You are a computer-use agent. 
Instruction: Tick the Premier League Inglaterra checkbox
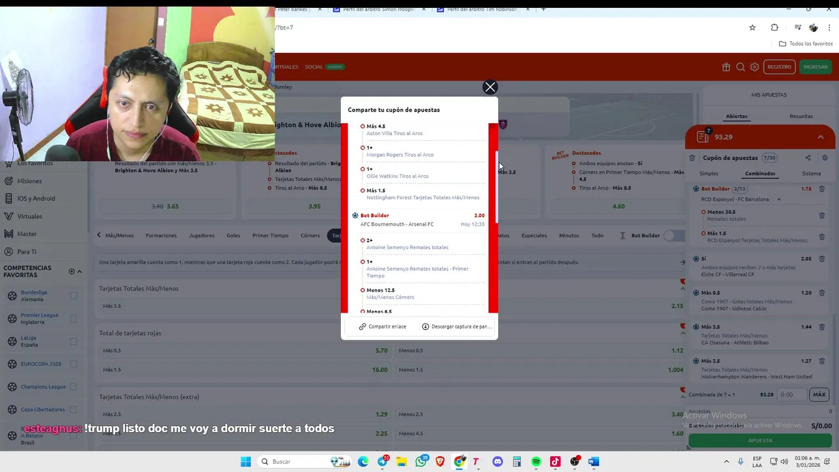pos(73,319)
